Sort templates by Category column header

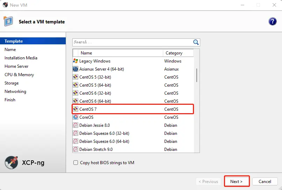[x=178, y=53]
